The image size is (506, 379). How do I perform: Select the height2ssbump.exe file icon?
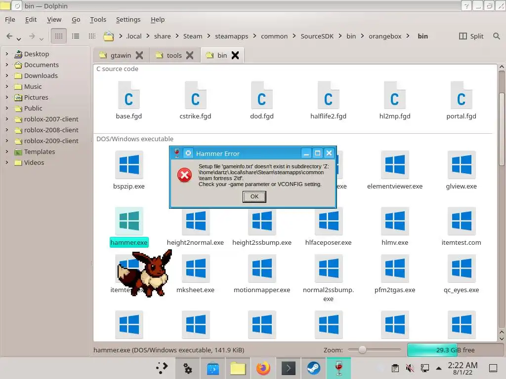(x=262, y=222)
